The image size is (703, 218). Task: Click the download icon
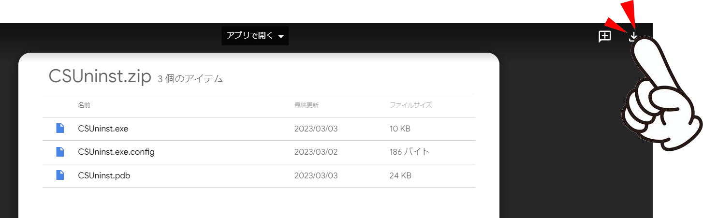click(x=633, y=37)
